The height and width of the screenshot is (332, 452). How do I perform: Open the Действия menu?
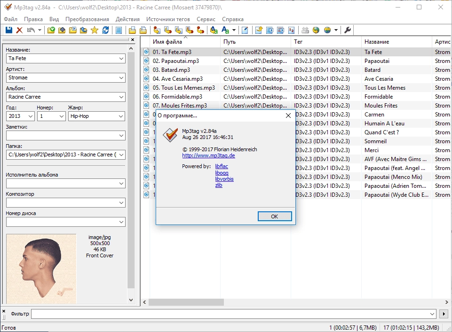click(128, 19)
